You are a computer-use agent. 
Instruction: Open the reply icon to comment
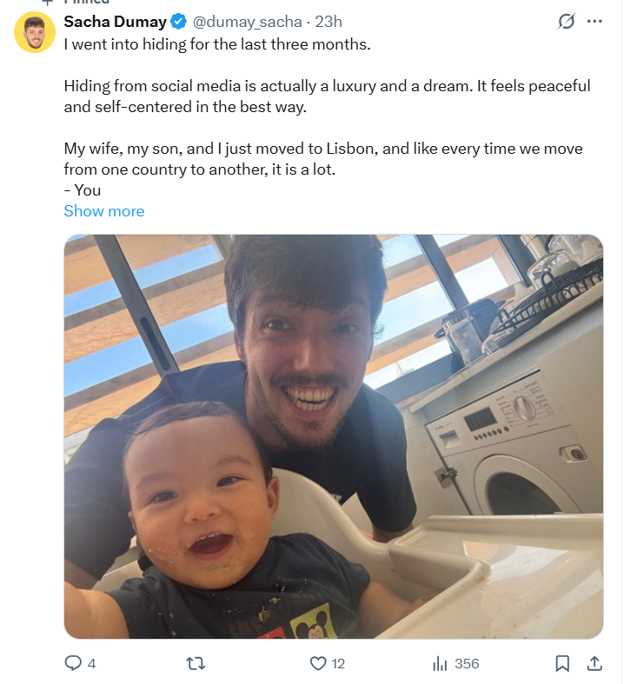(73, 663)
